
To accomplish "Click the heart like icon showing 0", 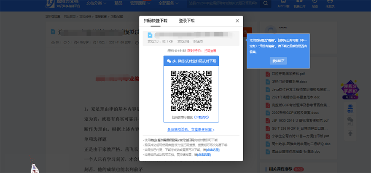I will (x=65, y=43).
